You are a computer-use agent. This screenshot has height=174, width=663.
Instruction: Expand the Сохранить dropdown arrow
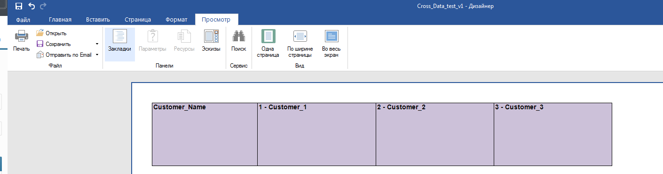[97, 44]
